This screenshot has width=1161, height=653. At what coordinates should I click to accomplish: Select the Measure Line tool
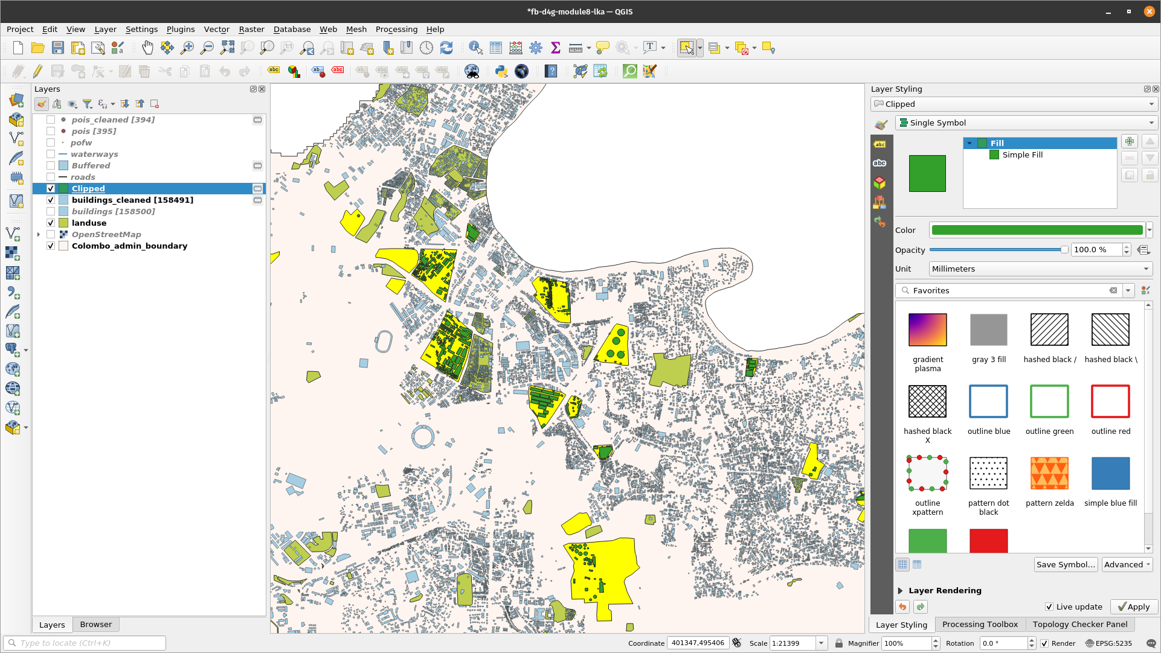(573, 48)
